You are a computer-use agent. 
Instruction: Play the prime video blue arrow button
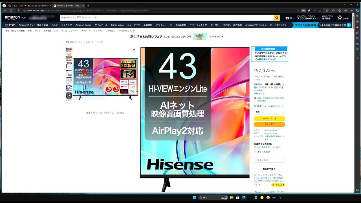point(349,25)
